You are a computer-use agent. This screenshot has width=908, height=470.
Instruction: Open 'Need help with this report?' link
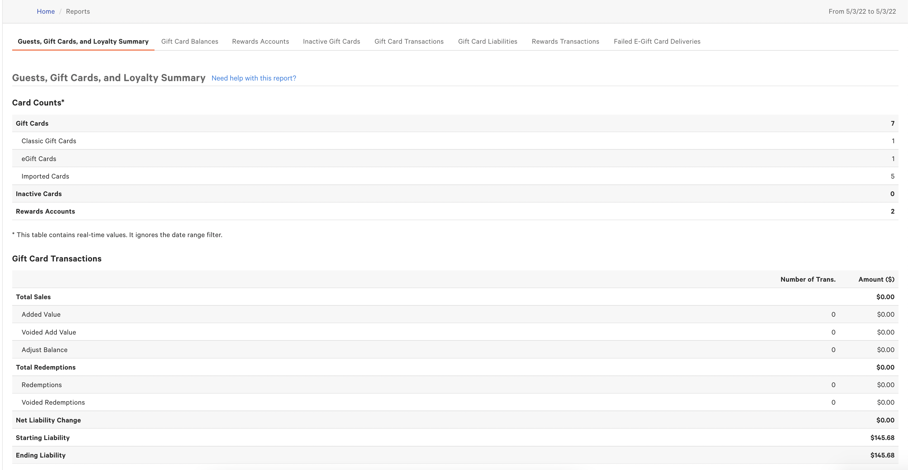pos(253,78)
